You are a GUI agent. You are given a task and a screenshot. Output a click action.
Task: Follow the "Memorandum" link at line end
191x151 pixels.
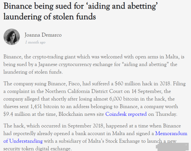tap(171, 133)
